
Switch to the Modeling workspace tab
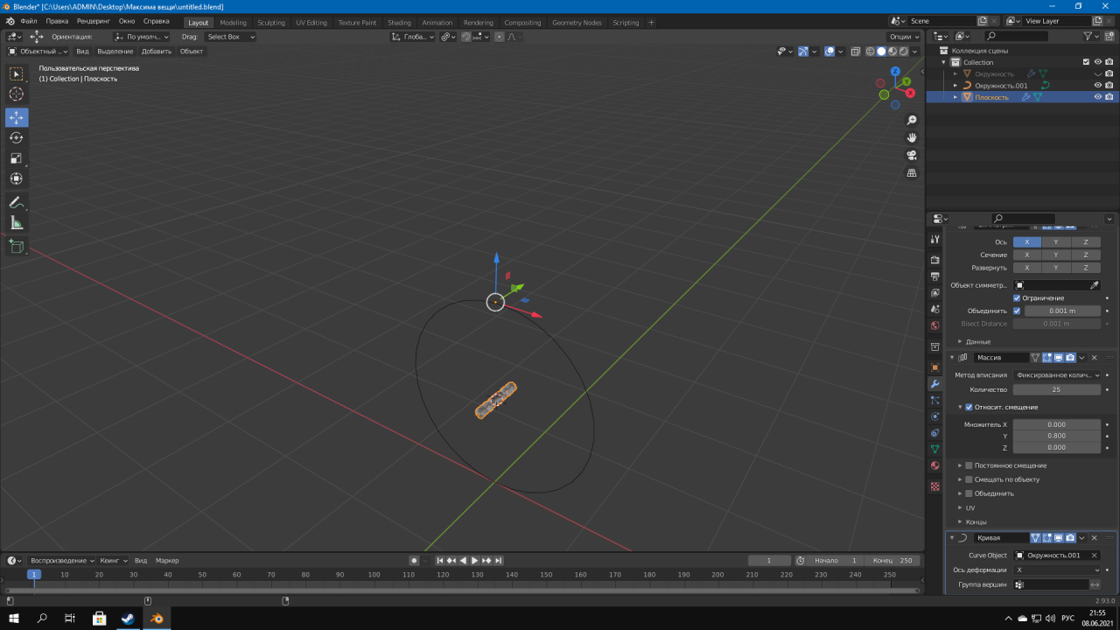click(233, 23)
